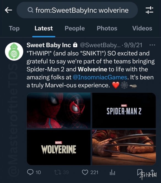The width and height of the screenshot is (161, 183).
Task: Bookmark the Sweet Baby Inc tweet
Action: [140, 172]
